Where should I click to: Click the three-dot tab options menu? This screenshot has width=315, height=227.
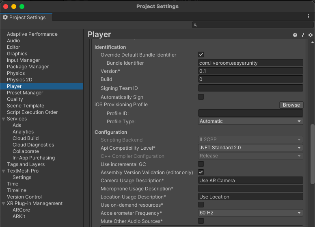tap(309, 17)
